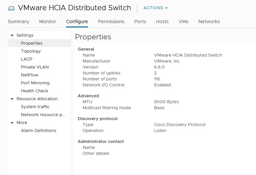Click the Cisco Discovery Protocol type value
This screenshot has width=256, height=175.
(x=180, y=125)
